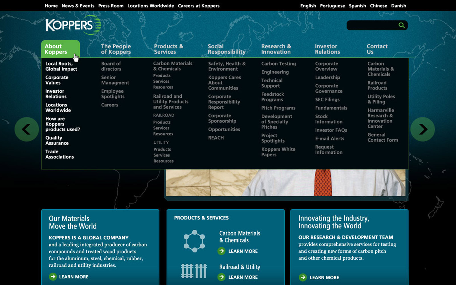Viewport: 456px width, 285px height.
Task: Click the hero banner photo of man
Action: pyautogui.click(x=286, y=183)
